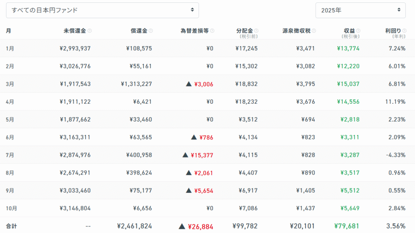Show the 収益 column help icon
The image size is (415, 233).
(358, 31)
